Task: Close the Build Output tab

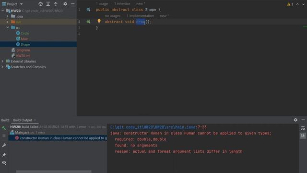Action: click(35, 120)
